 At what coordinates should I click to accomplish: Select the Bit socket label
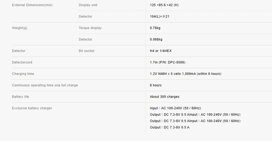pos(86,51)
